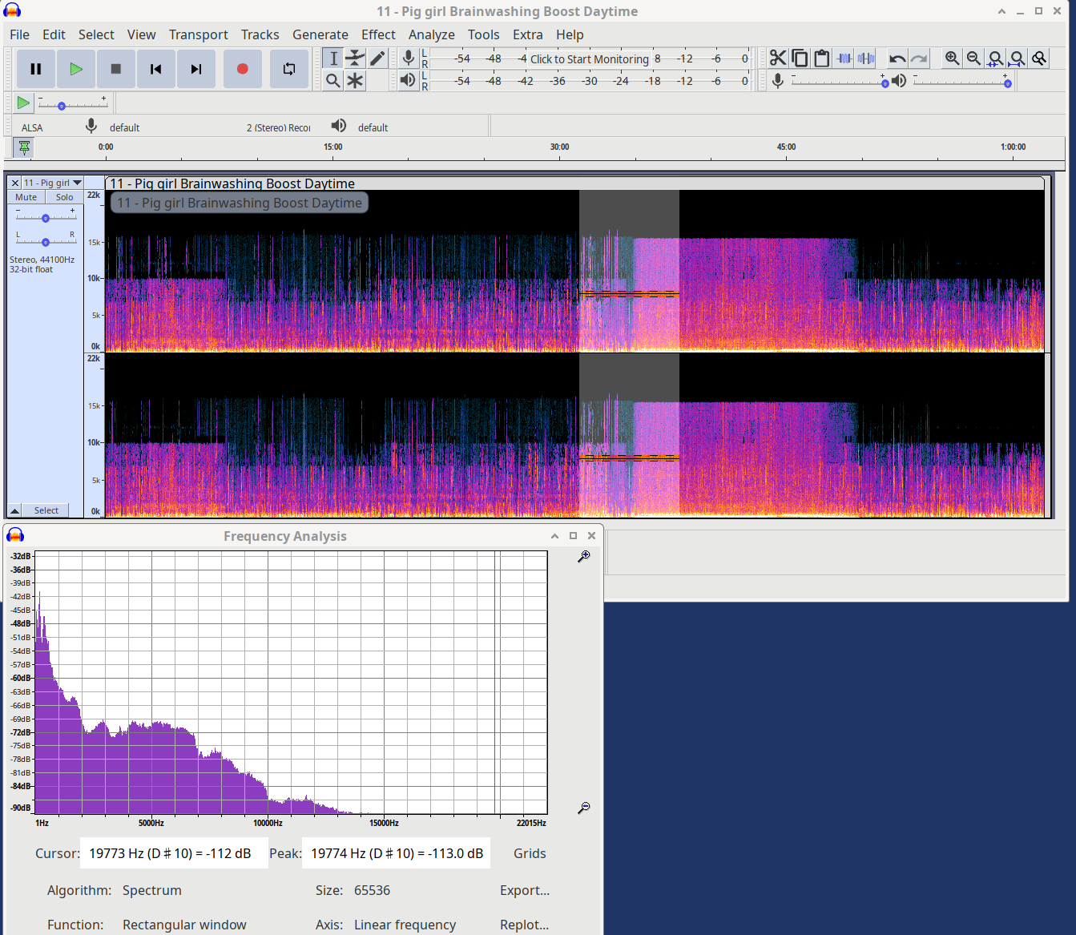Toggle the Loop playback button
This screenshot has height=935, width=1076.
[x=288, y=69]
